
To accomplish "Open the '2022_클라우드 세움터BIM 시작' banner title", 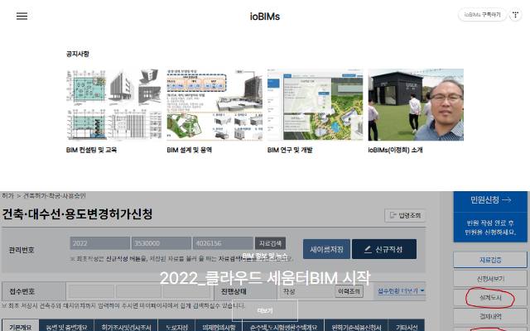I will (265, 278).
